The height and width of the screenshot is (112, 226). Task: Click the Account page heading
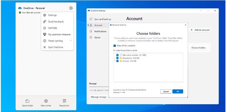(134, 19)
